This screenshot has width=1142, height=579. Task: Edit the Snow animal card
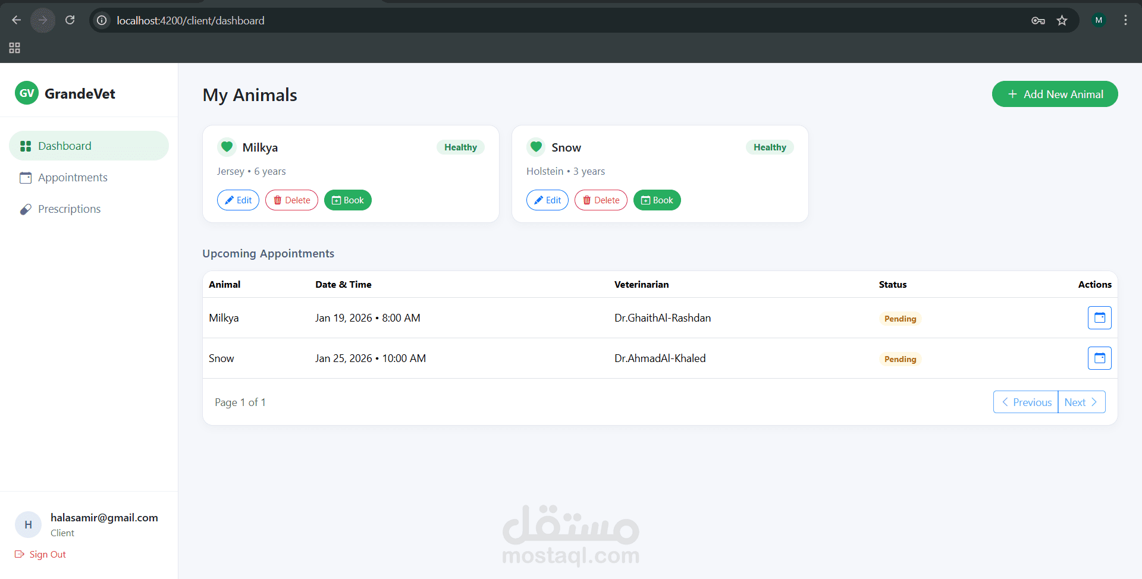547,200
